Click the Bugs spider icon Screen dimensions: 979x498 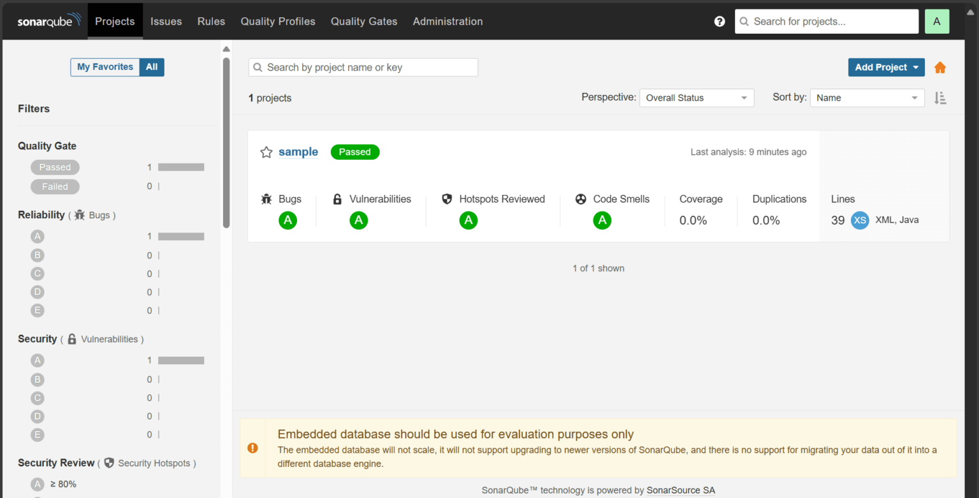click(x=266, y=199)
